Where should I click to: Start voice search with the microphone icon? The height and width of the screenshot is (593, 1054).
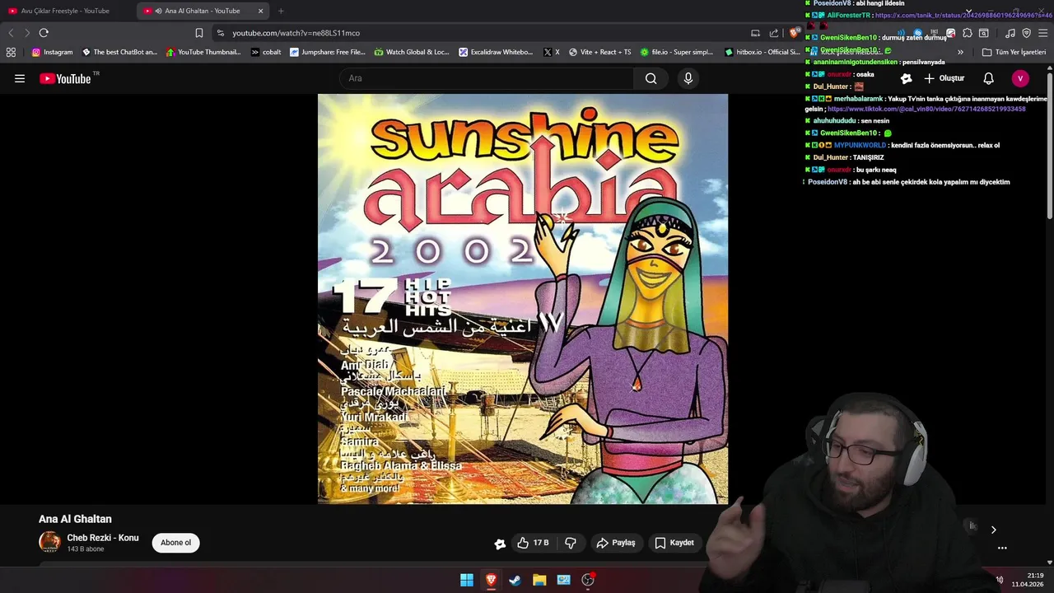(688, 78)
